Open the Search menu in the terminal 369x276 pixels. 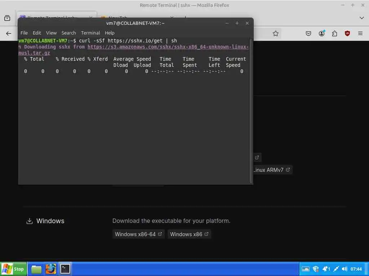(x=69, y=33)
